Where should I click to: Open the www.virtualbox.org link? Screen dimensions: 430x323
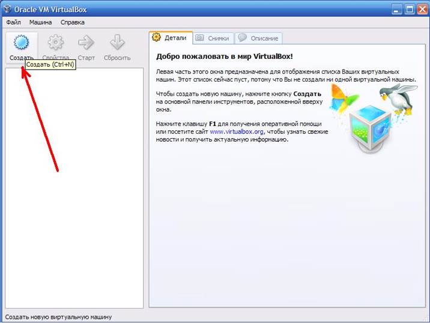tap(237, 131)
